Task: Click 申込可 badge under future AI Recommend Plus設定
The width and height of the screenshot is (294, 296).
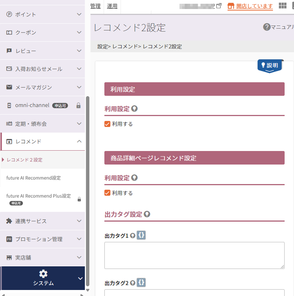Action: pos(16,203)
